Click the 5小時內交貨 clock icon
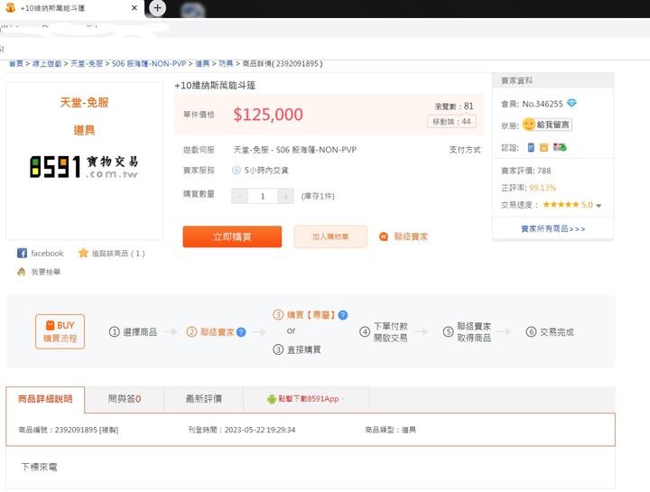The image size is (650, 492). coord(237,170)
